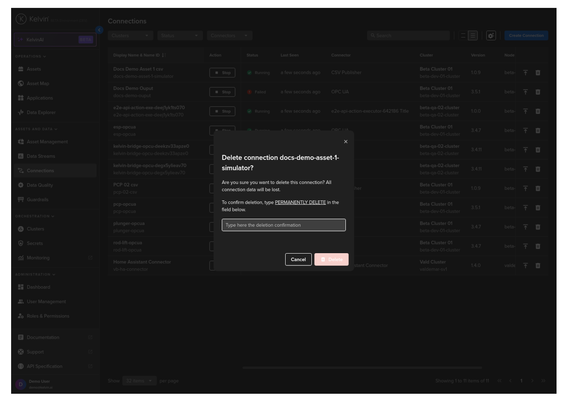Click the Cancel button in dialog
This screenshot has width=568, height=402.
298,260
